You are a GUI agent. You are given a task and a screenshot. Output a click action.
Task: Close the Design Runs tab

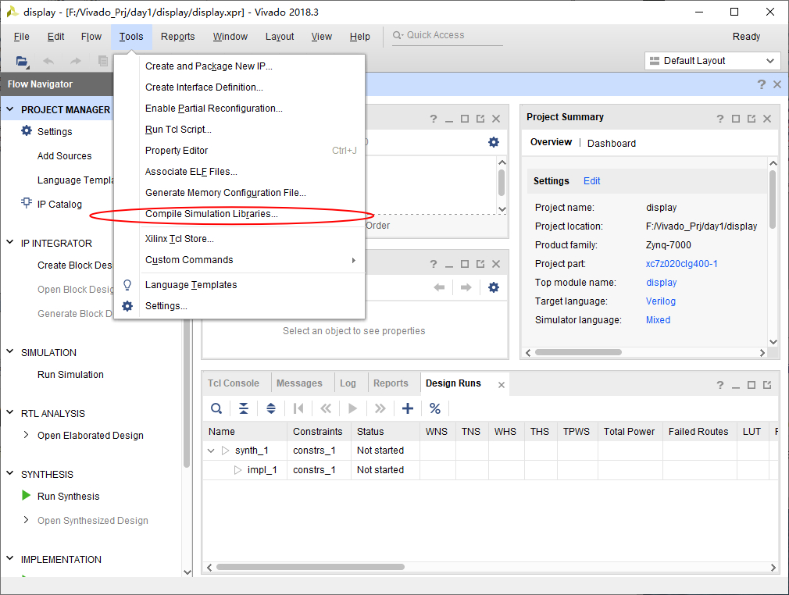tap(502, 385)
